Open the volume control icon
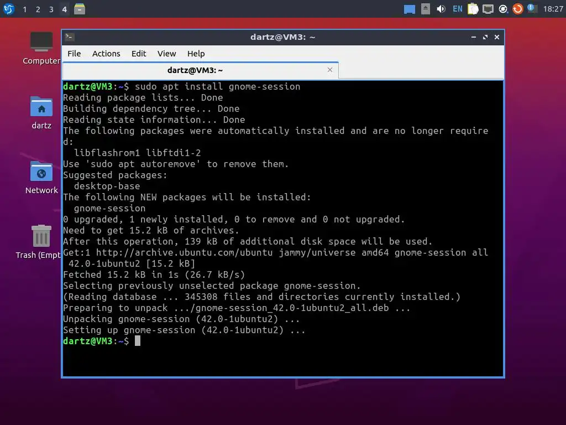 [441, 9]
